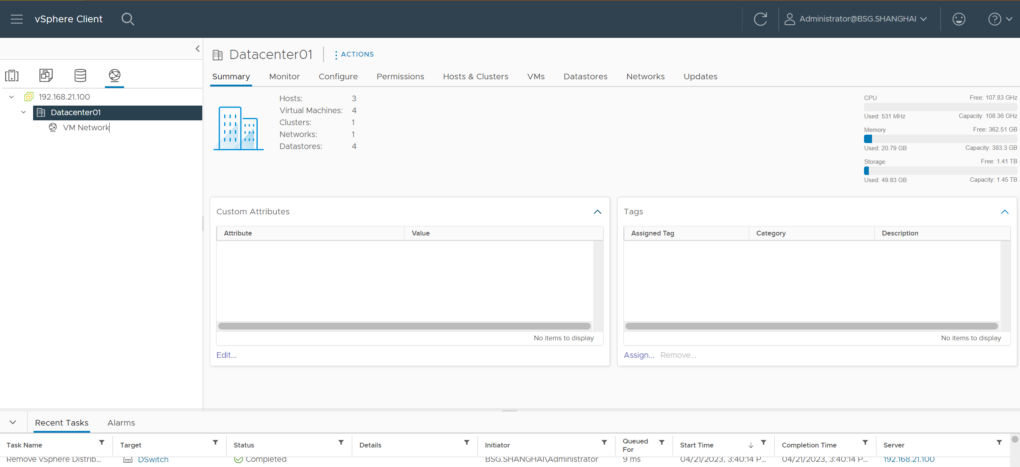Filter the Queued For column
This screenshot has height=467, width=1020.
[662, 442]
